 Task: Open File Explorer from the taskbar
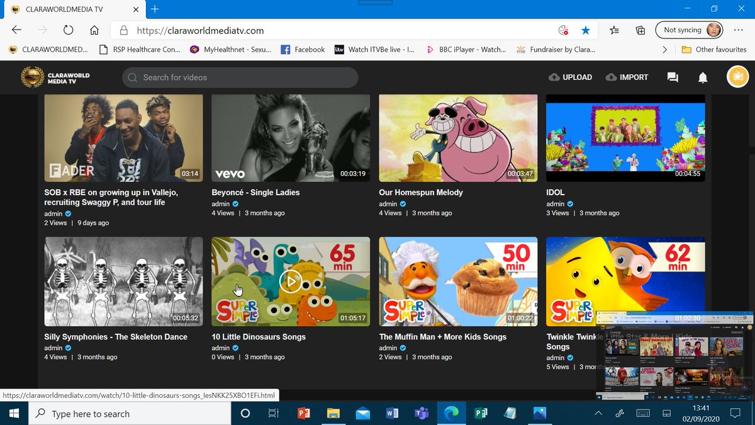333,414
